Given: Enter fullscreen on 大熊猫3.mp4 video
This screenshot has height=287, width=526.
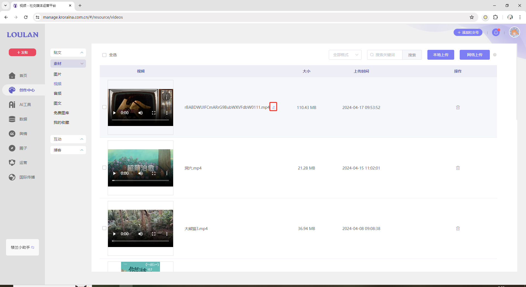Looking at the screenshot, I should coord(154,234).
